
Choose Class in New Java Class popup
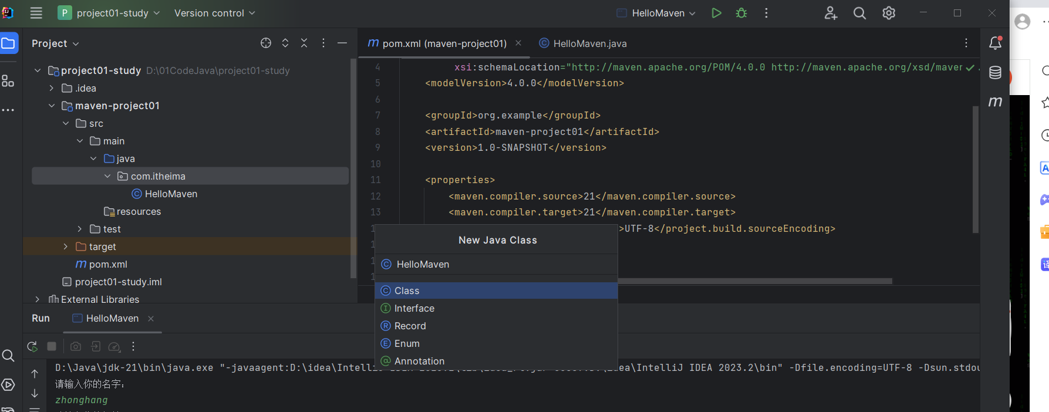pyautogui.click(x=497, y=291)
